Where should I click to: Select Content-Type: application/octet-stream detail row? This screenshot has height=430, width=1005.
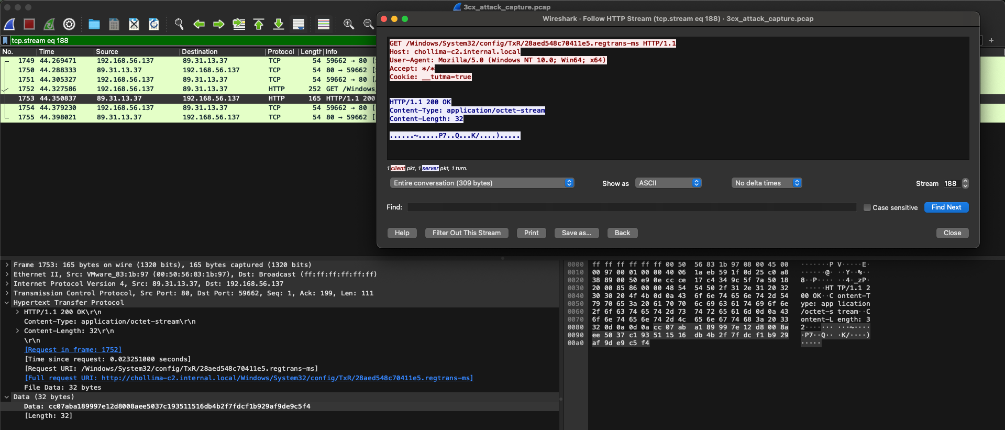click(280, 322)
